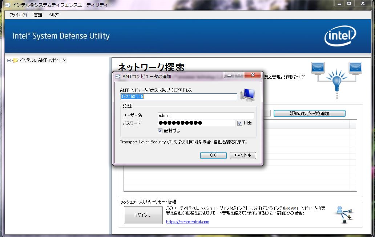Open the ヘルプ menu
Screen dimensions: 375x237
point(54,15)
